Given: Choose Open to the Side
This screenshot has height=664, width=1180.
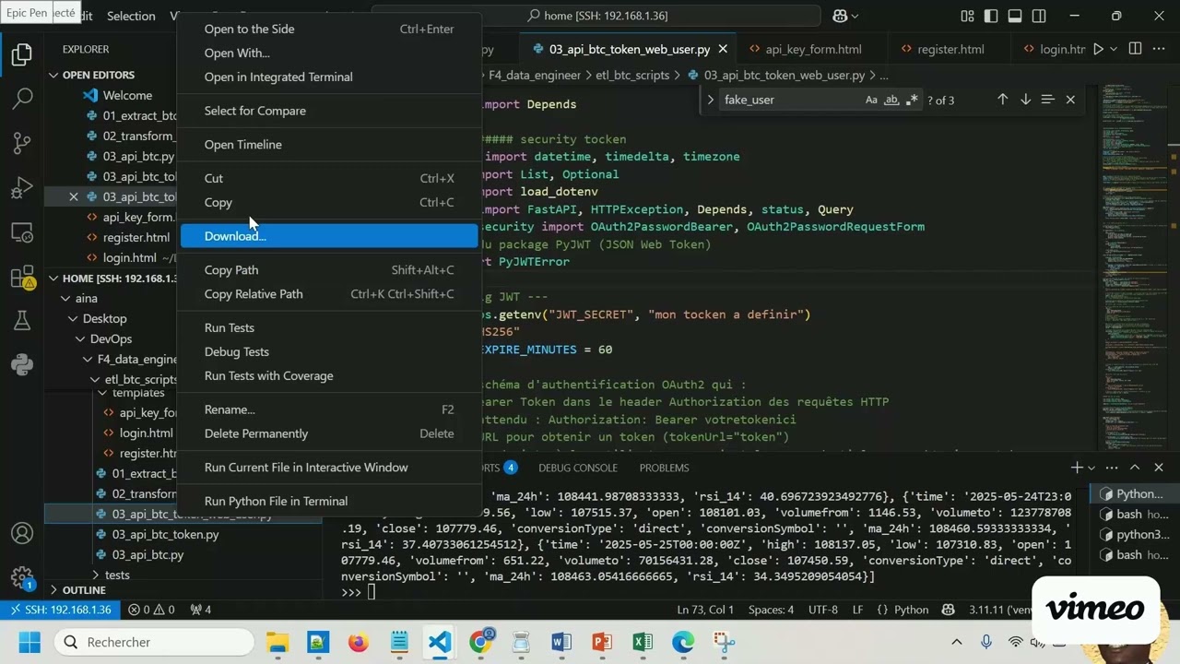Looking at the screenshot, I should pos(329,29).
